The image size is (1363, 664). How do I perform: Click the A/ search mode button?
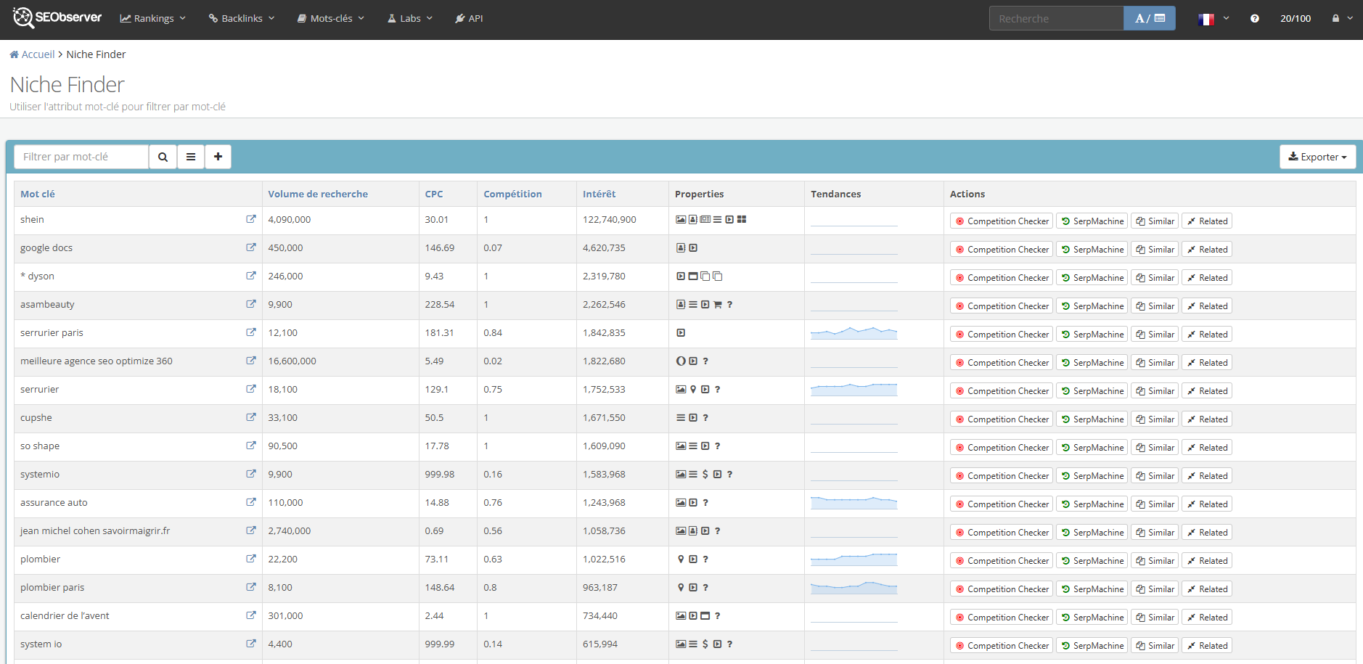pyautogui.click(x=1150, y=19)
